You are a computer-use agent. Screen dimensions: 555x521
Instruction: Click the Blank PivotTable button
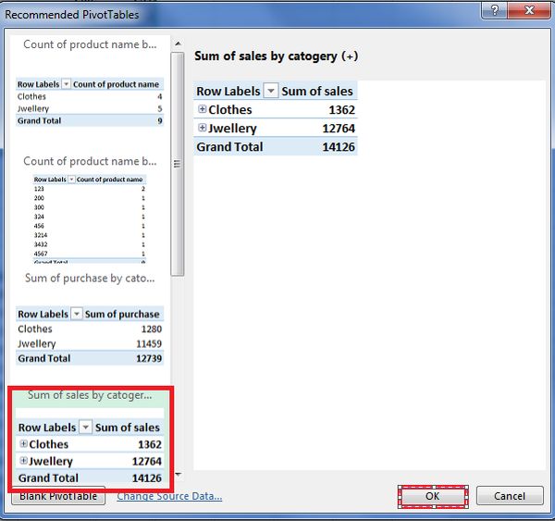click(x=58, y=497)
